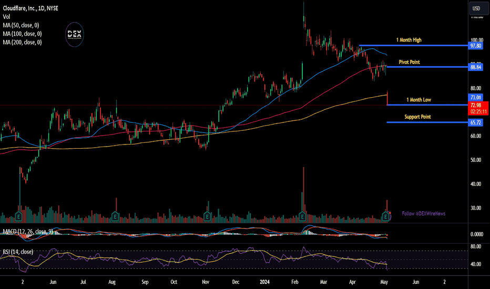This screenshot has width=490, height=289.
Task: Open the November earnings E marker
Action: [x=207, y=216]
